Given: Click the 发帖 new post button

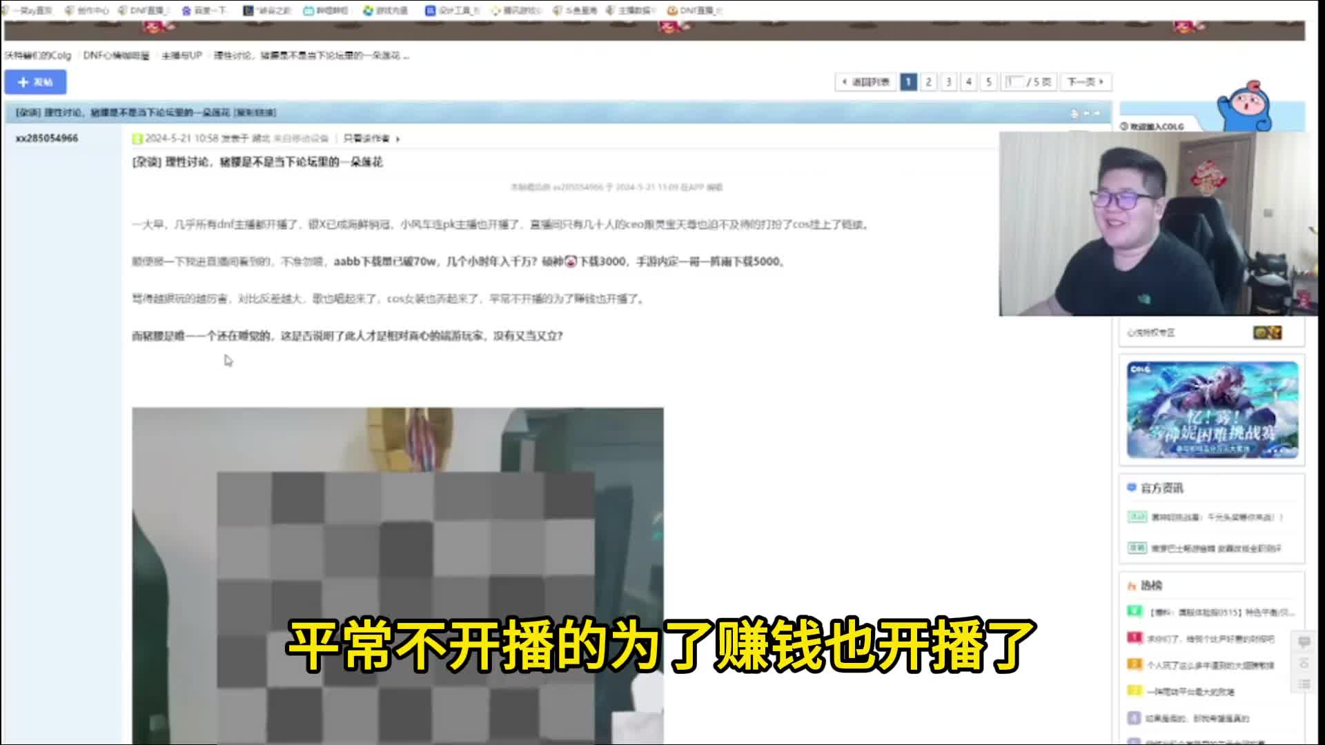Looking at the screenshot, I should click(37, 82).
